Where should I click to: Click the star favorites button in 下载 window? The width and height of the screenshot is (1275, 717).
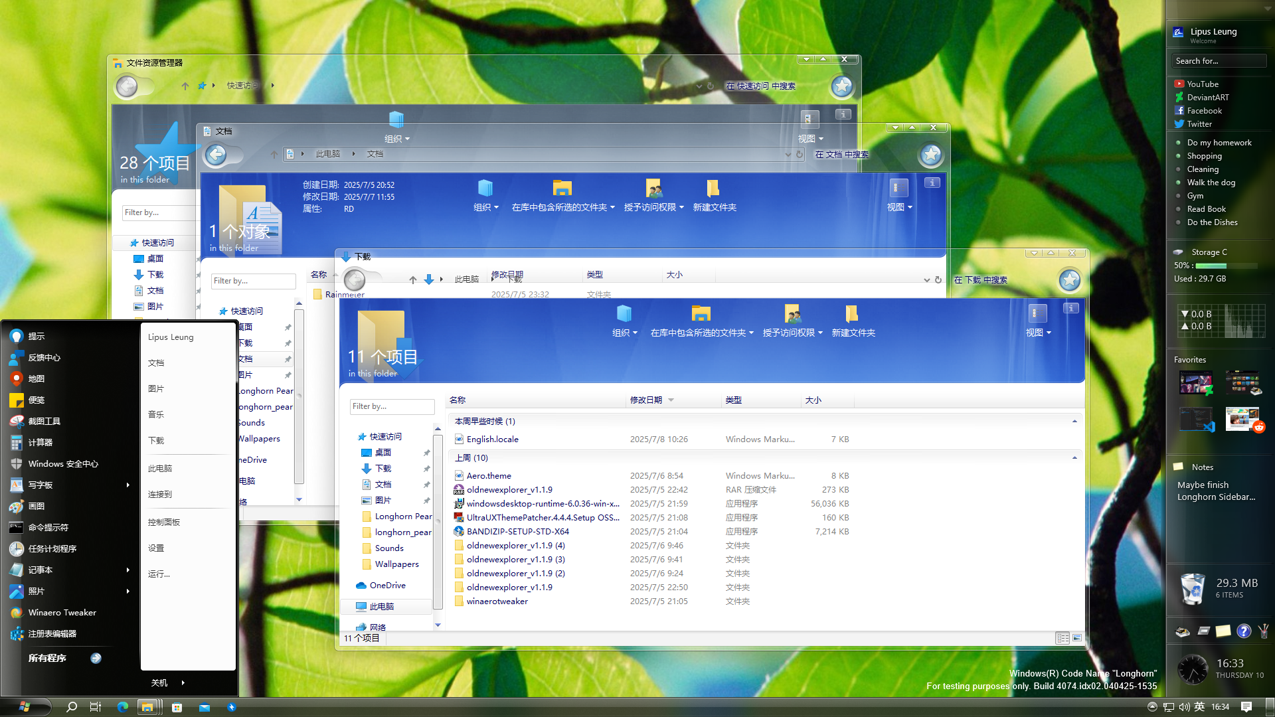(1069, 280)
